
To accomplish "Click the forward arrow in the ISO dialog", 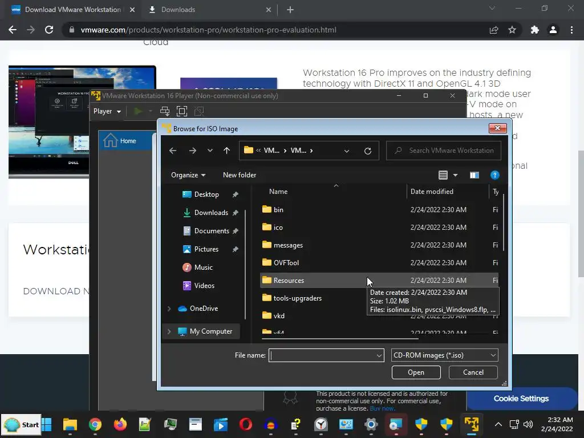I will point(193,151).
